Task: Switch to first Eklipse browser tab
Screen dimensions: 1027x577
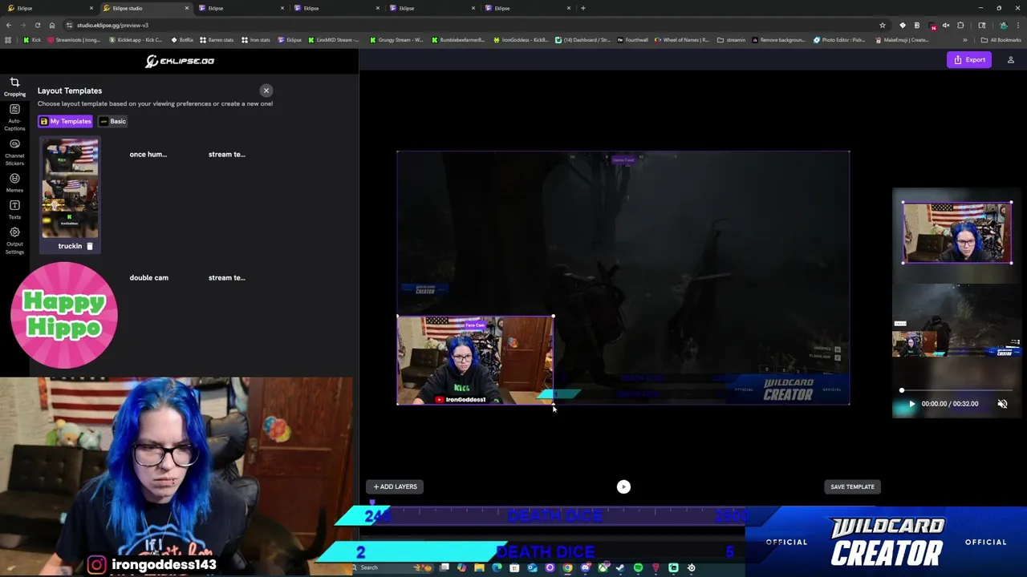Action: click(x=50, y=8)
